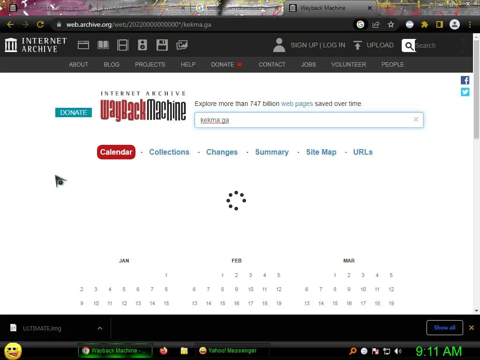Image resolution: width=480 pixels, height=360 pixels.
Task: Open the ABOUT menu item
Action: tap(78, 65)
